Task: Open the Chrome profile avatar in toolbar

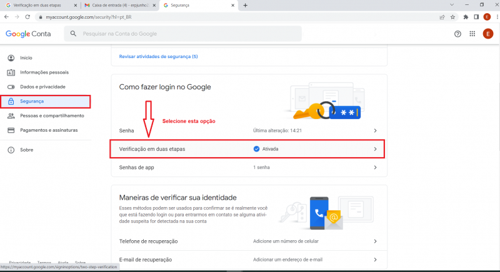Action: pyautogui.click(x=487, y=17)
